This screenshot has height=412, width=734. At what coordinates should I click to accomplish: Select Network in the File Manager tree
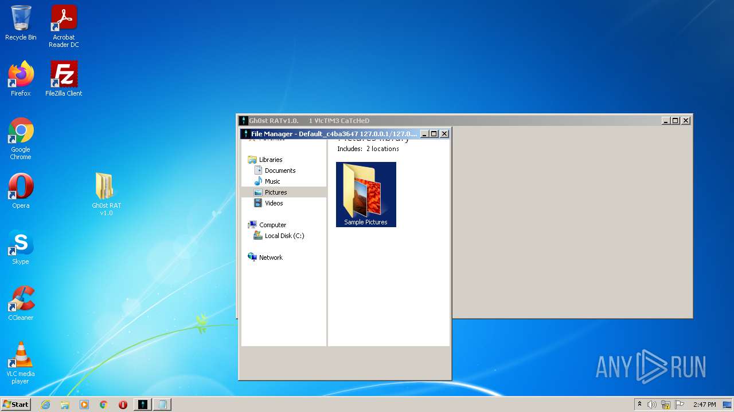[x=271, y=257]
